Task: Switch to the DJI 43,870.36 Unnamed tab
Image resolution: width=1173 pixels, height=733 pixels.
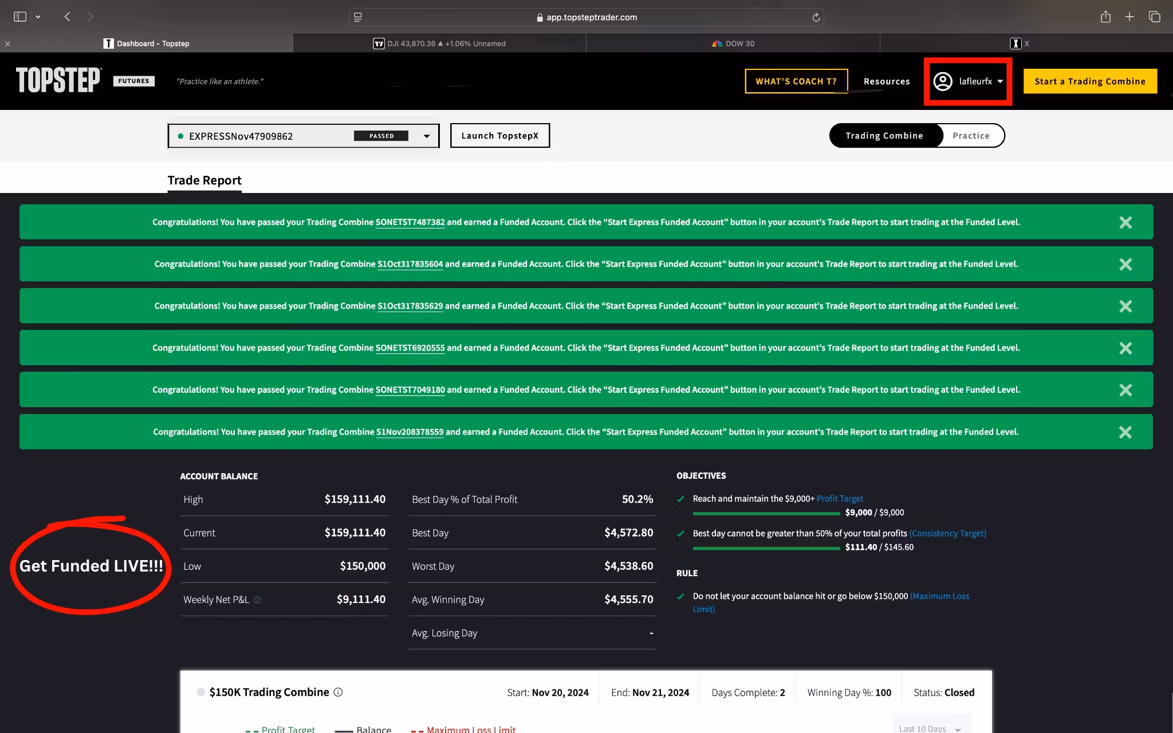Action: (x=439, y=44)
